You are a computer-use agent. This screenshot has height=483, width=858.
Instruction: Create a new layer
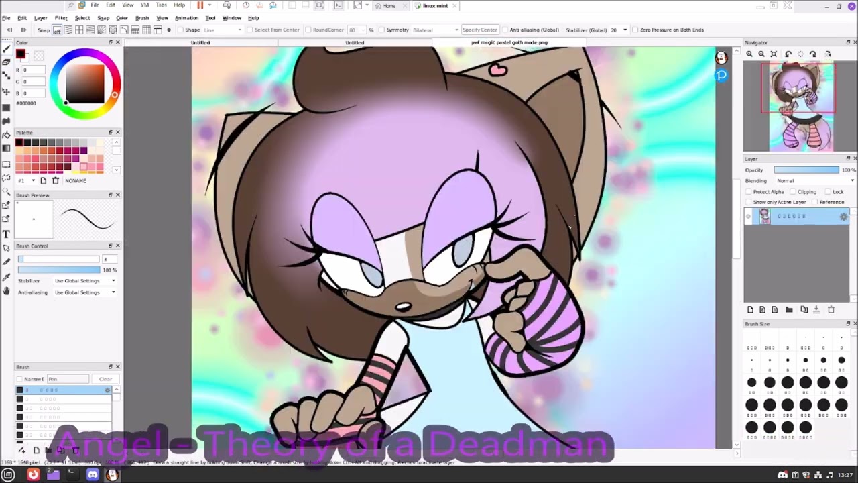coord(750,309)
